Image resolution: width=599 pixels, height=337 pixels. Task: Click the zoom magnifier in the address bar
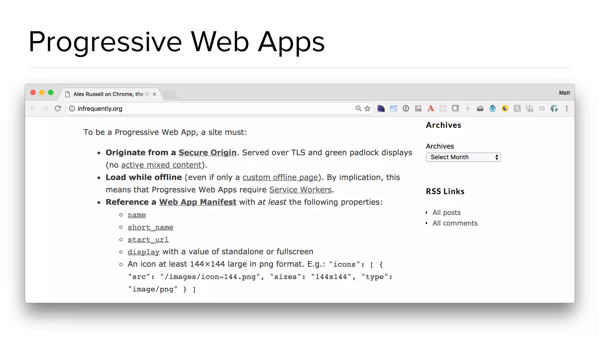pyautogui.click(x=358, y=109)
